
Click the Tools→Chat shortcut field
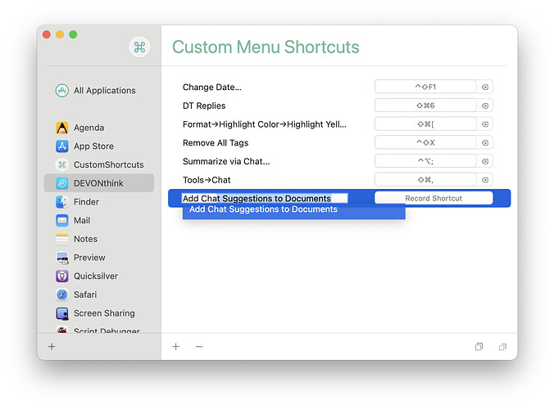coord(425,180)
